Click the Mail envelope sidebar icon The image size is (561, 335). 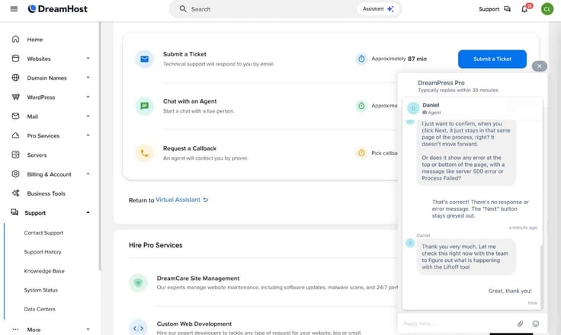[15, 116]
